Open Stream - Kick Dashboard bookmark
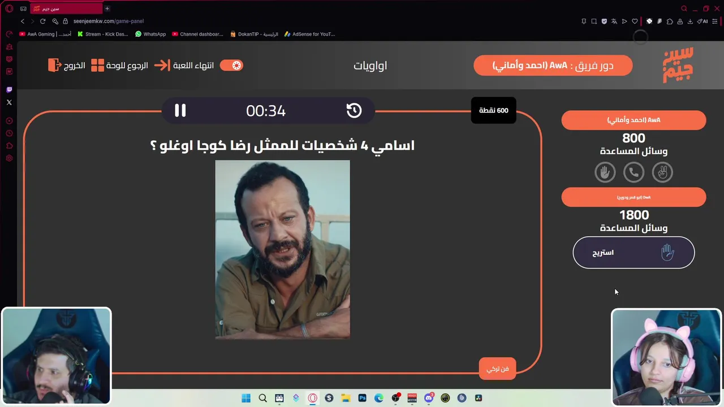Viewport: 724px width, 407px height. point(103,34)
